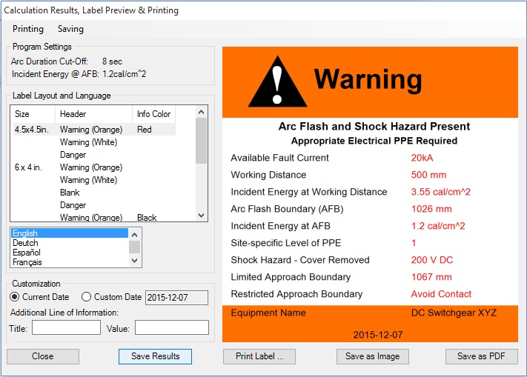This screenshot has width=527, height=377.
Task: Select Español language
Action: tap(70, 253)
